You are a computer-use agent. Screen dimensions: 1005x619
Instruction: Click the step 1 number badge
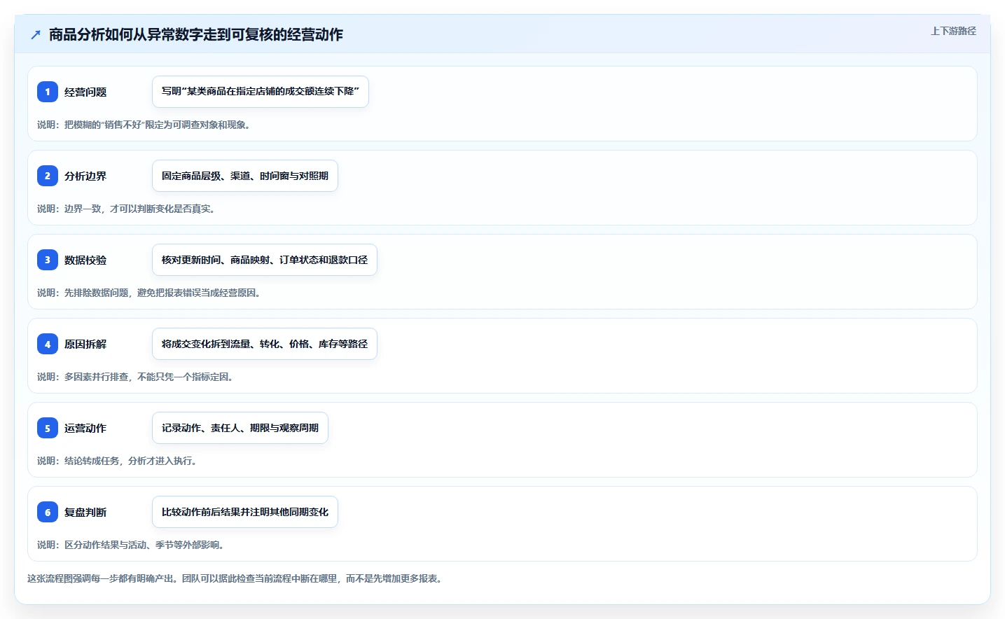(48, 92)
